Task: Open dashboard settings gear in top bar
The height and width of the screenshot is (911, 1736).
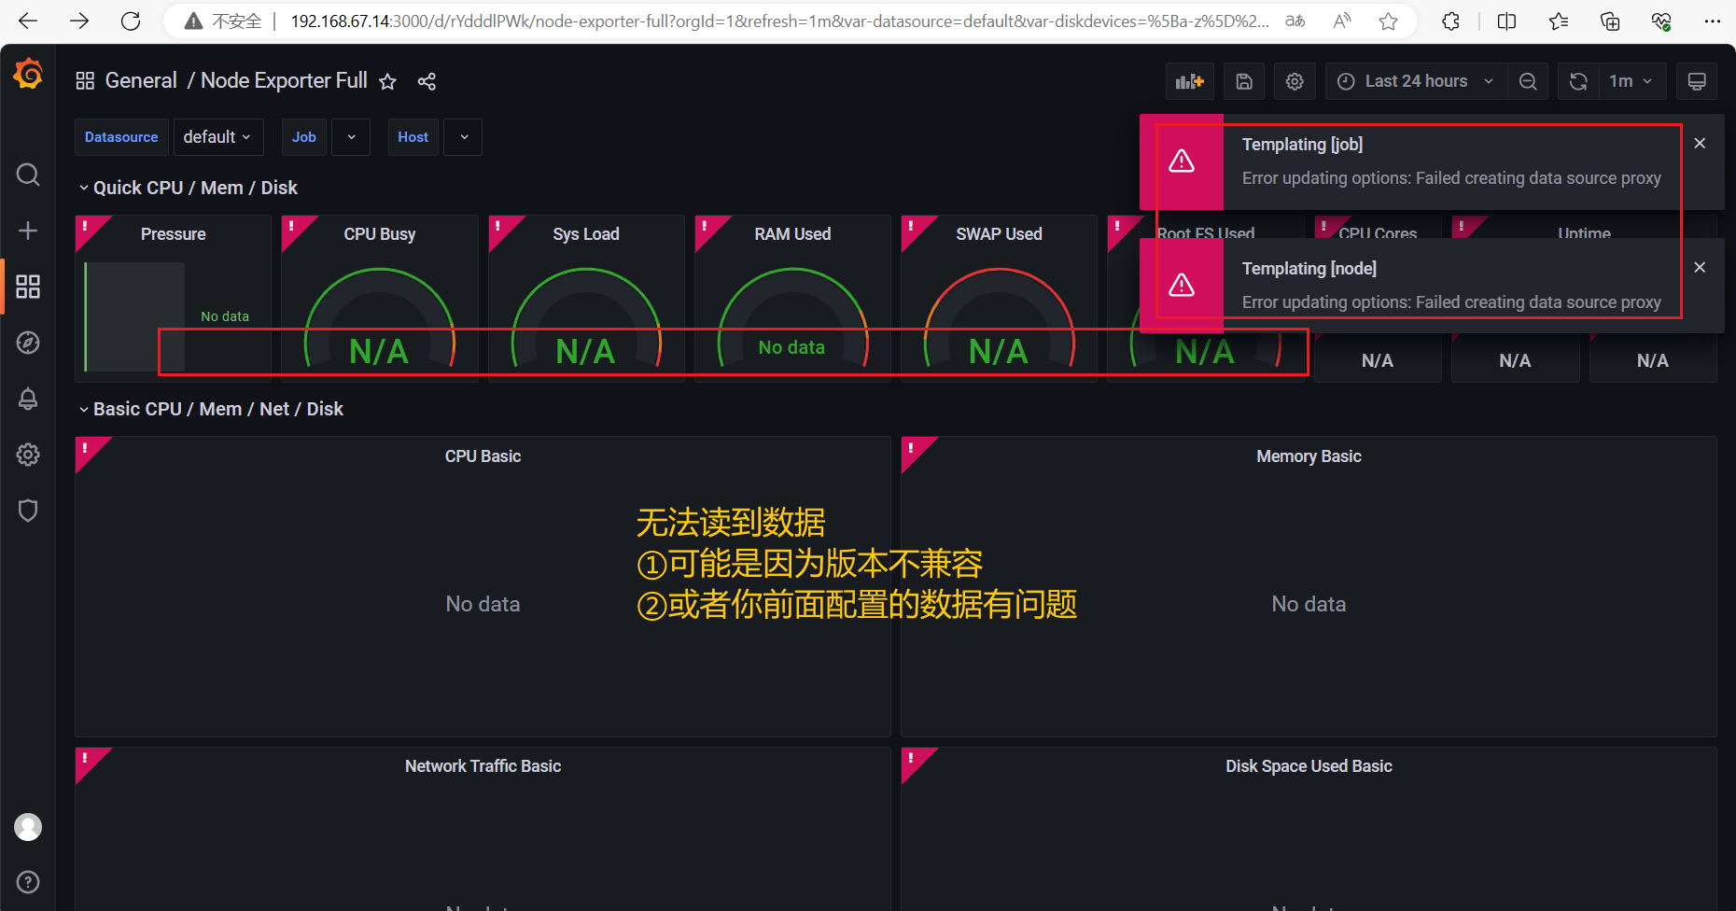Action: click(x=1295, y=81)
